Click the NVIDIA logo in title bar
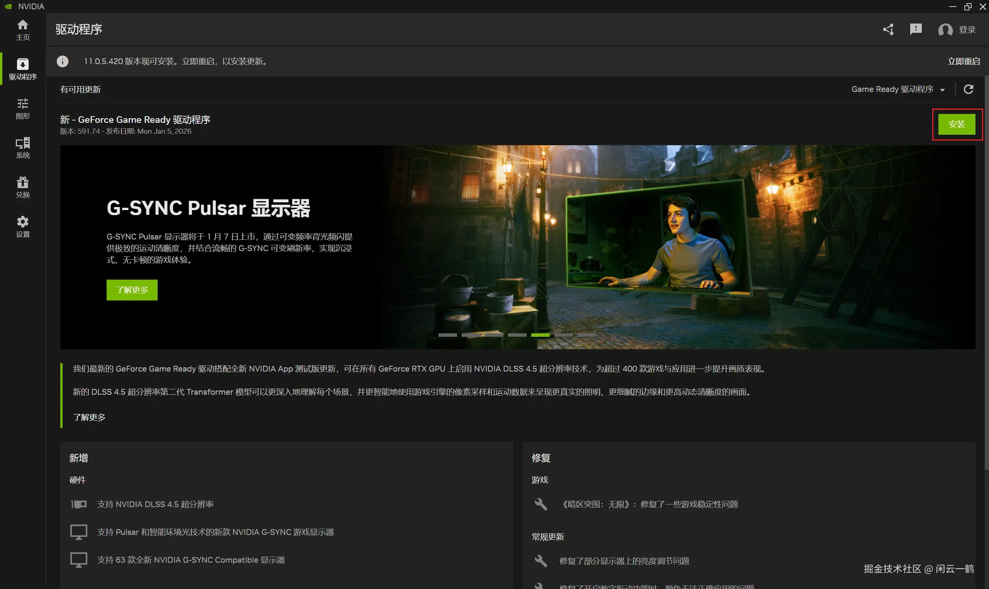Image resolution: width=989 pixels, height=589 pixels. click(8, 6)
